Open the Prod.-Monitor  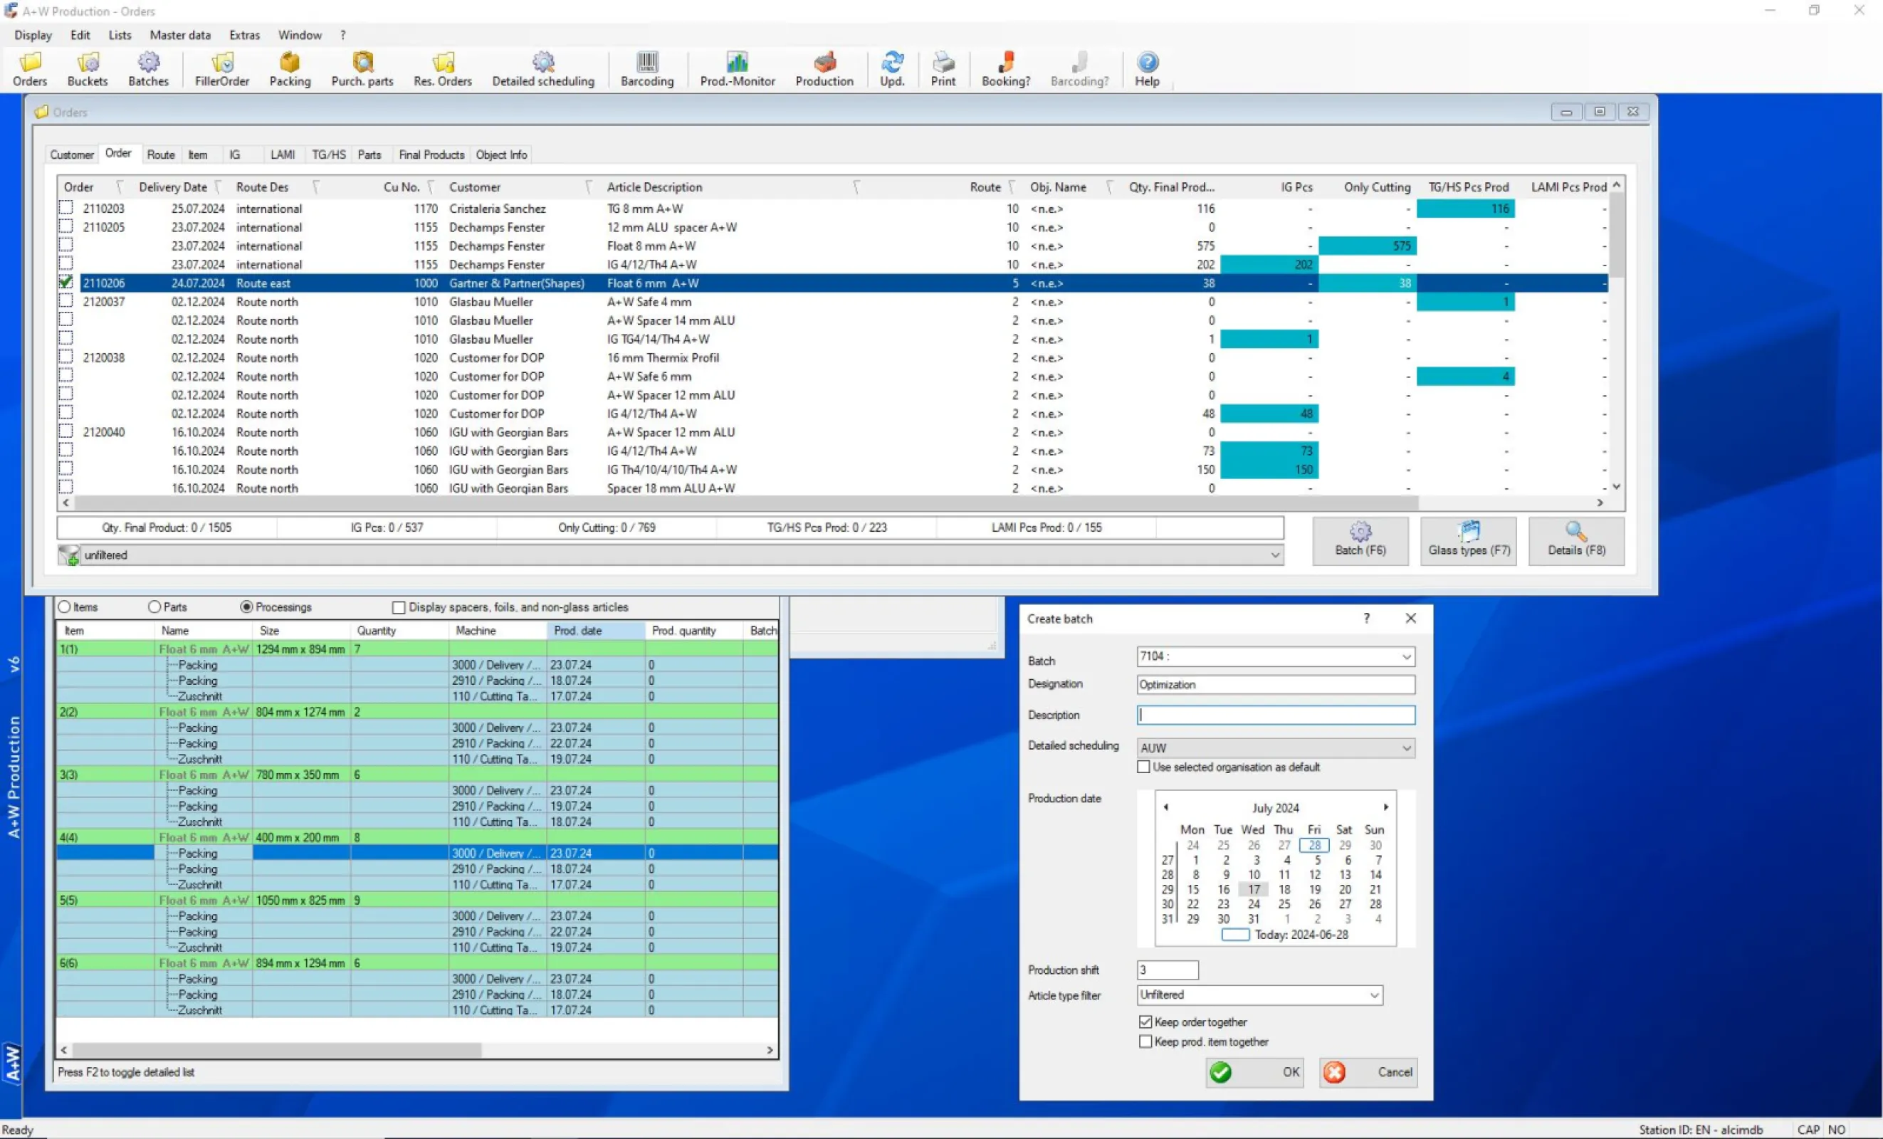(x=736, y=69)
